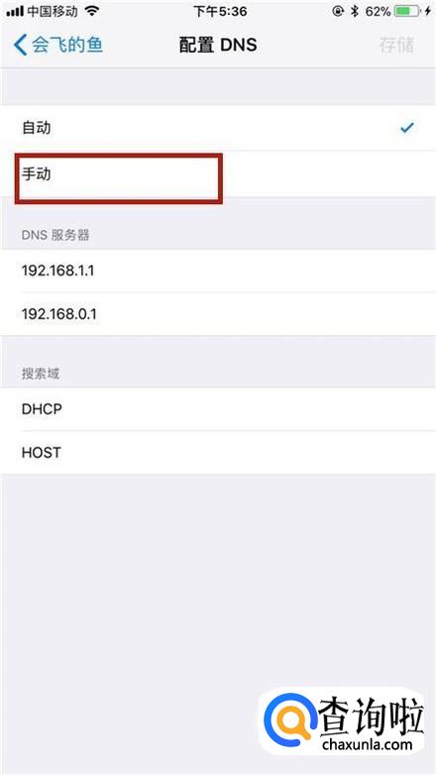Tap the HOST search domain row
The height and width of the screenshot is (775, 436).
218,452
